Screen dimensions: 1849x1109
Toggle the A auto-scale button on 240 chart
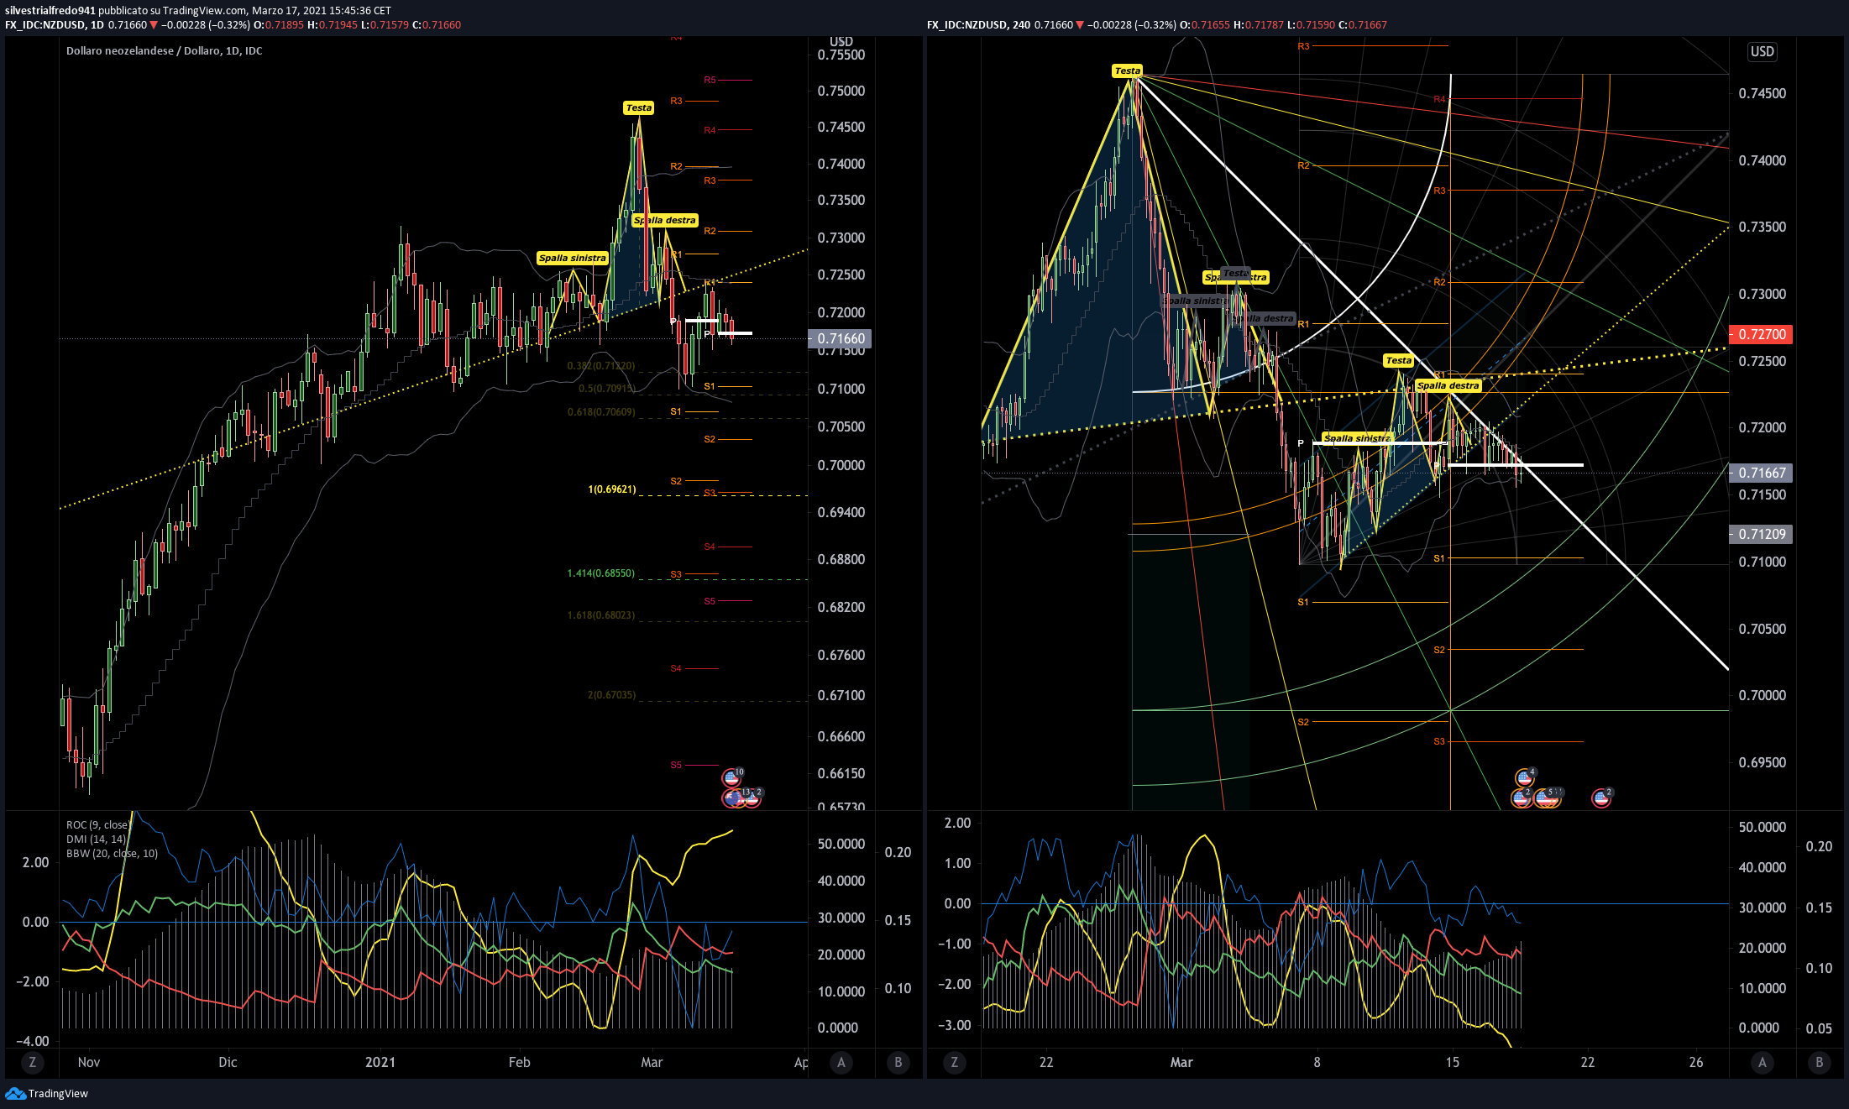tap(1762, 1062)
